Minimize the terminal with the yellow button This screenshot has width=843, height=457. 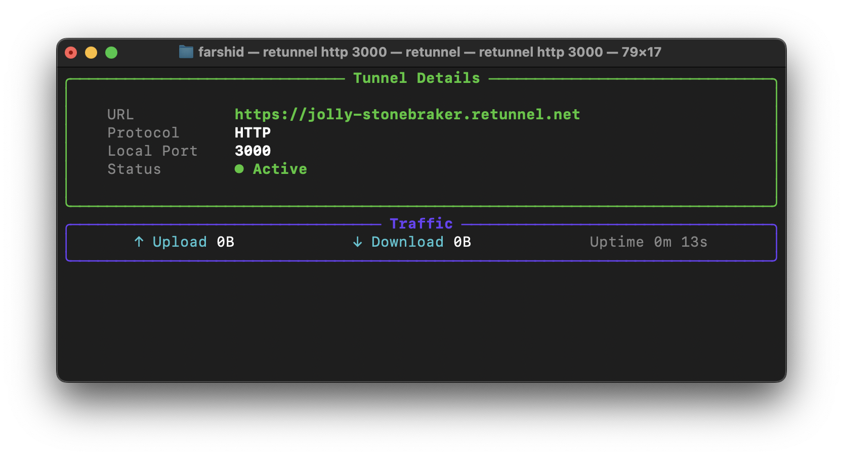point(91,53)
